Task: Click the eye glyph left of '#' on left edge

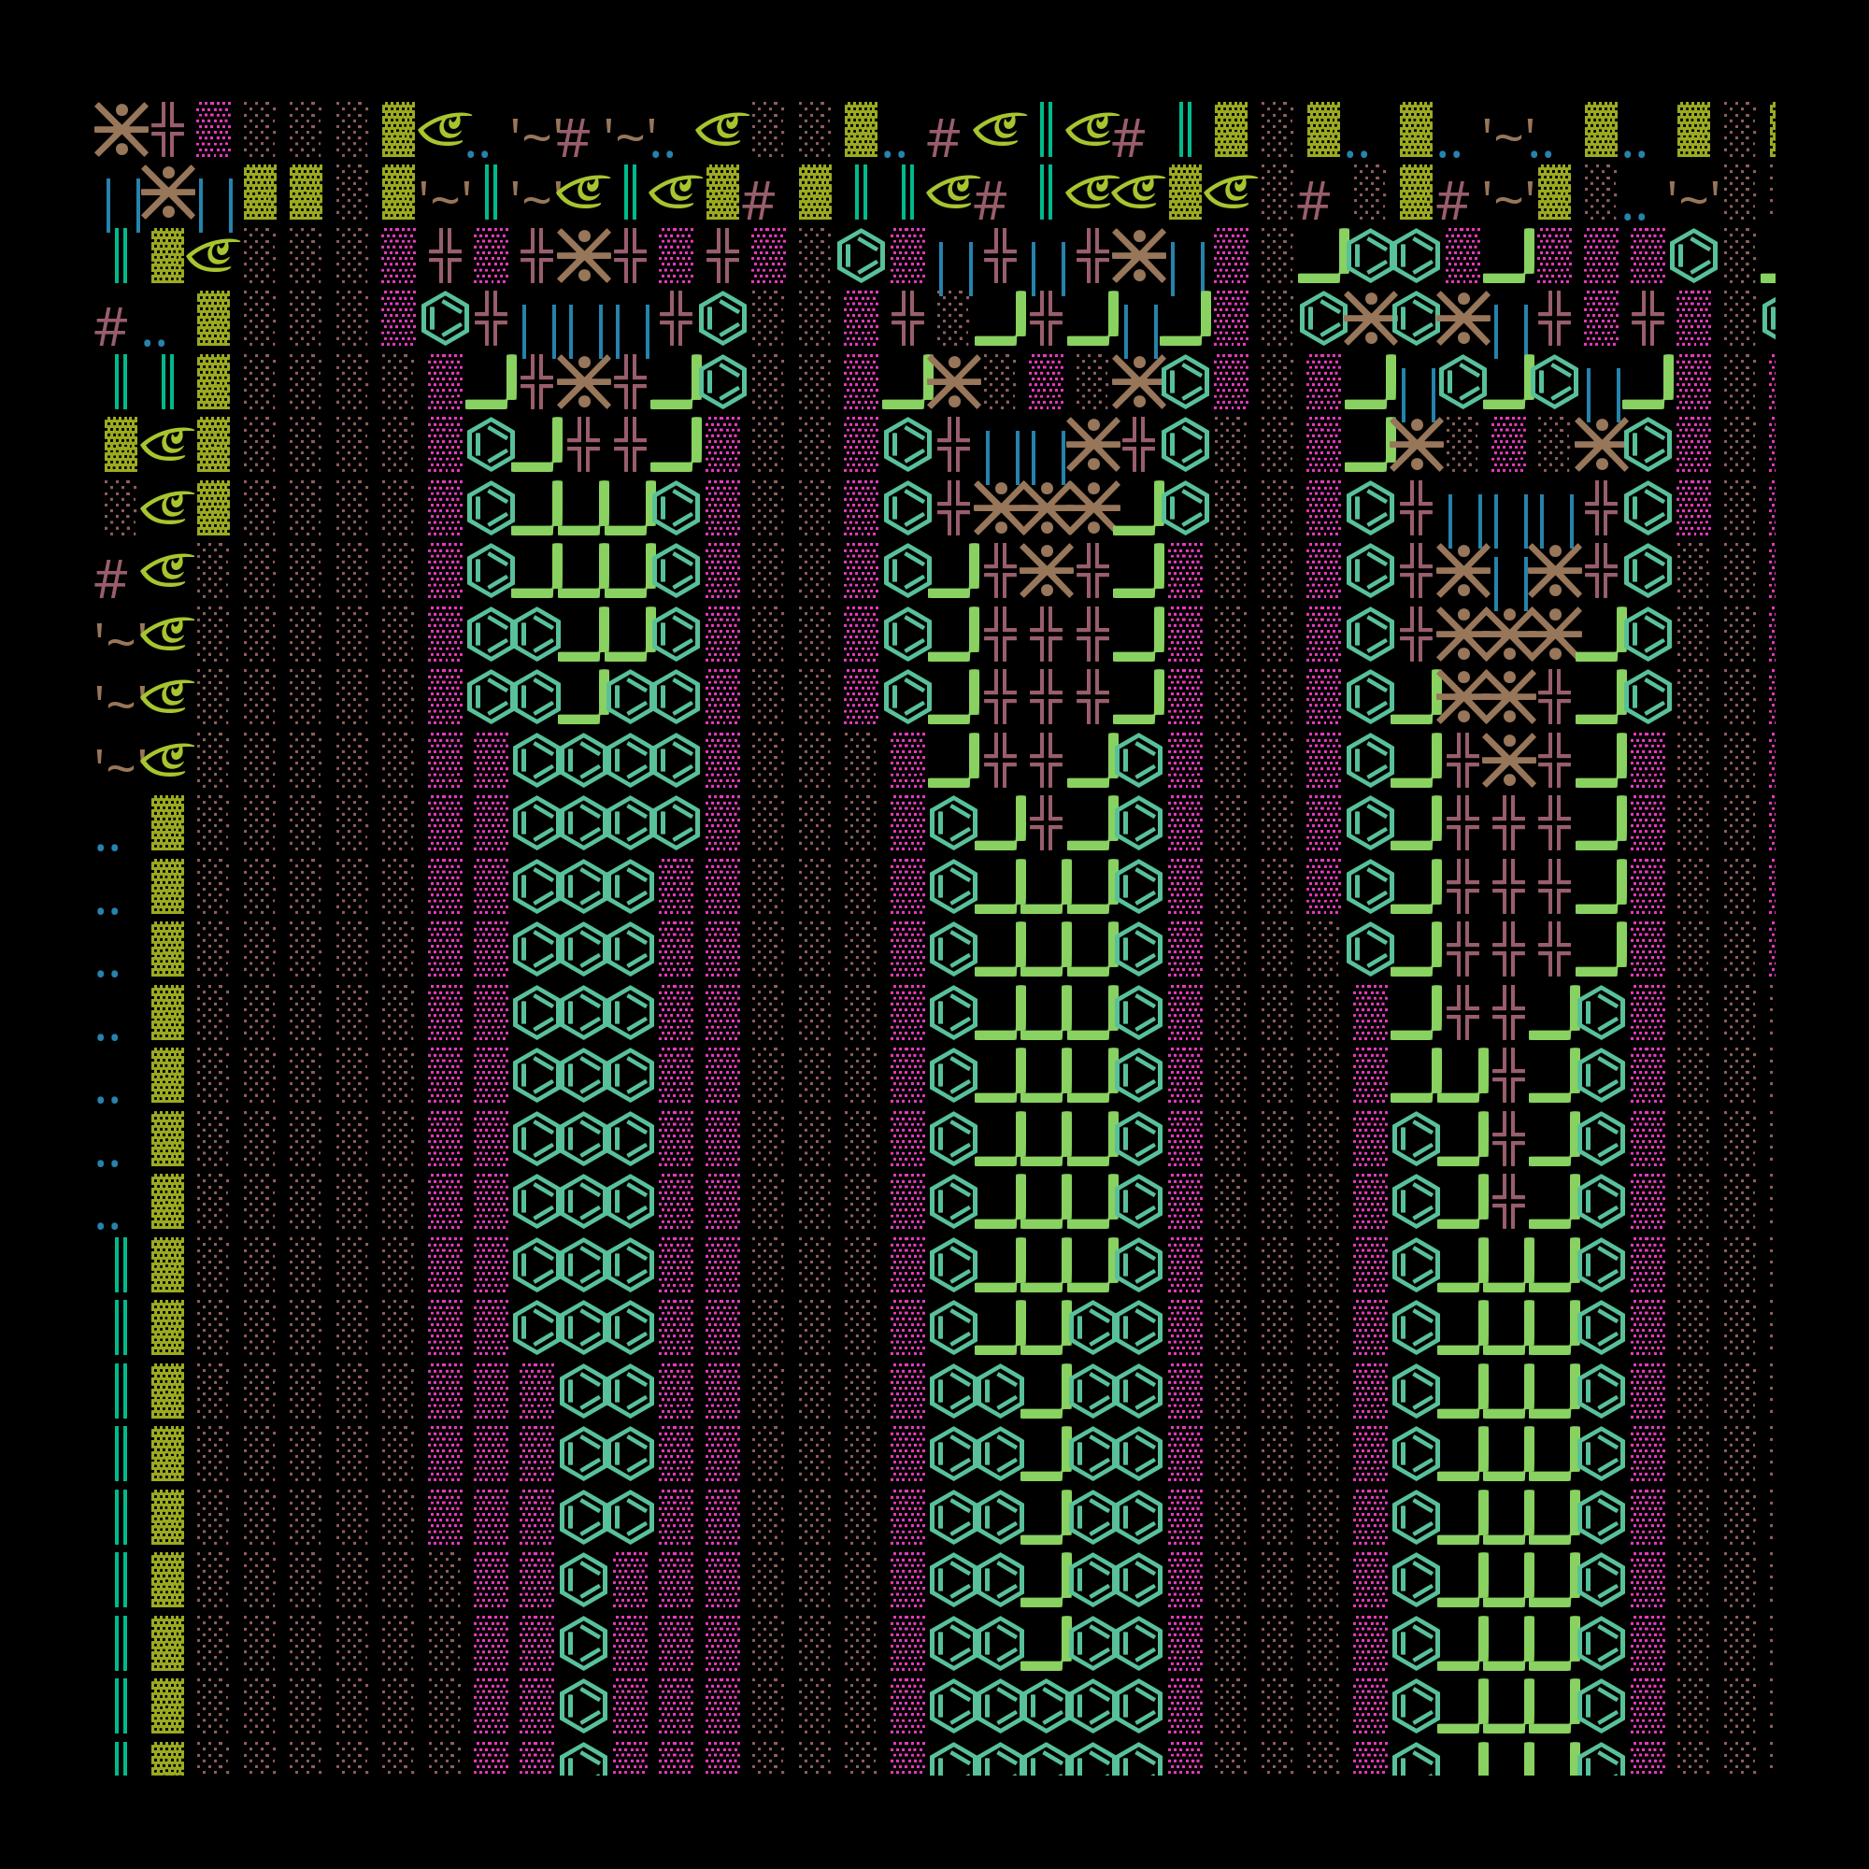Action: tap(167, 571)
